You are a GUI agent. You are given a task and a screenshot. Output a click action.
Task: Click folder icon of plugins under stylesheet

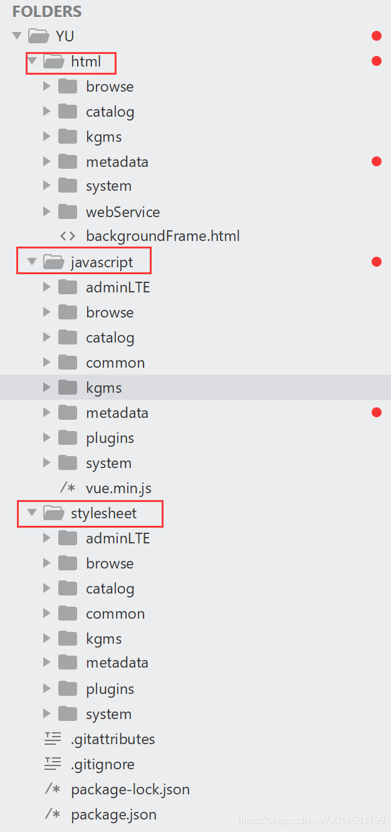point(68,688)
